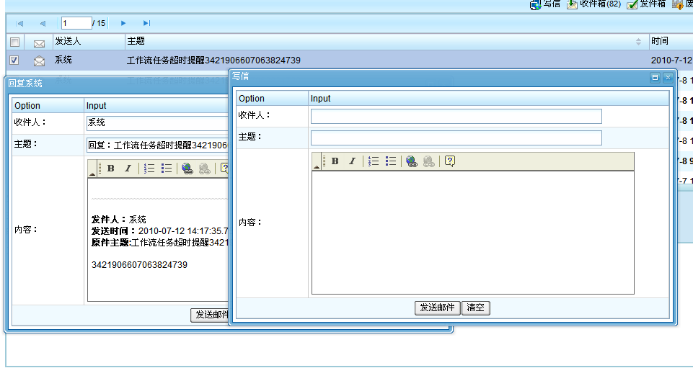Click the grayed-out unlink icon in 写信 editor

point(428,161)
